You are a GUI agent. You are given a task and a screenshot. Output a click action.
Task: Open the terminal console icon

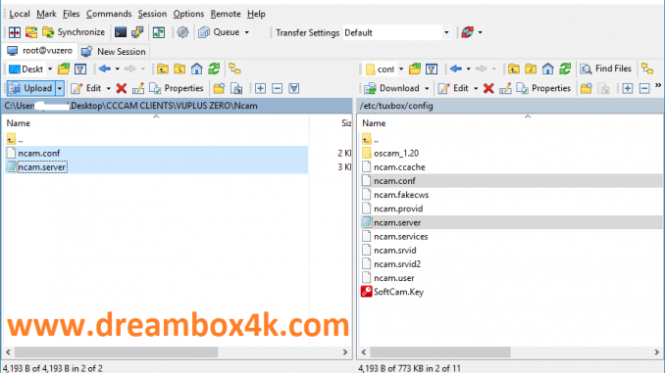121,32
